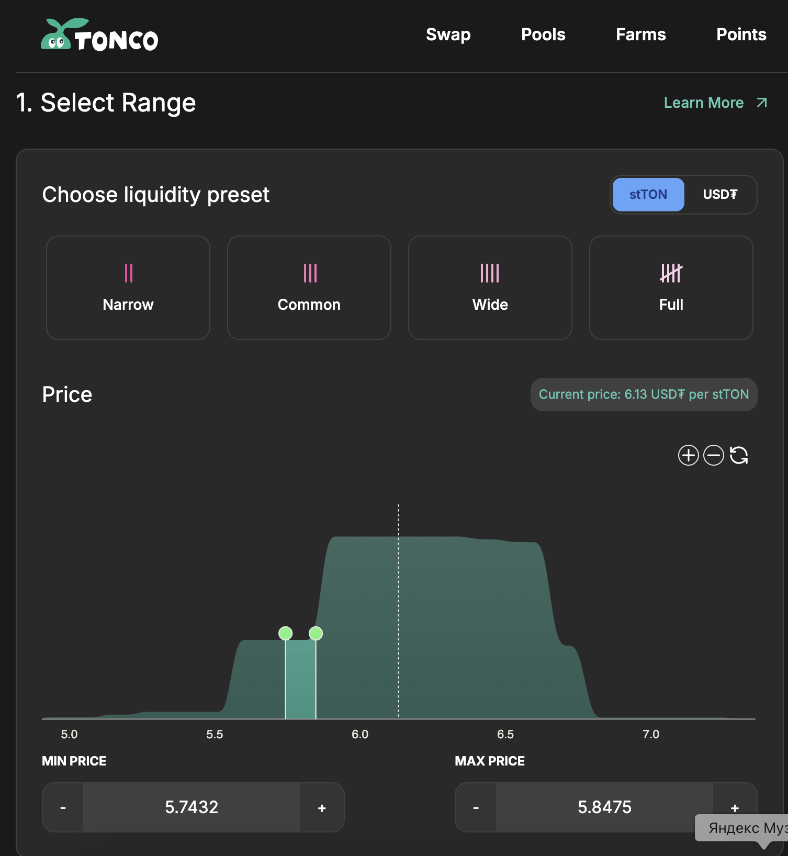Open the TONCO logo home link

99,35
